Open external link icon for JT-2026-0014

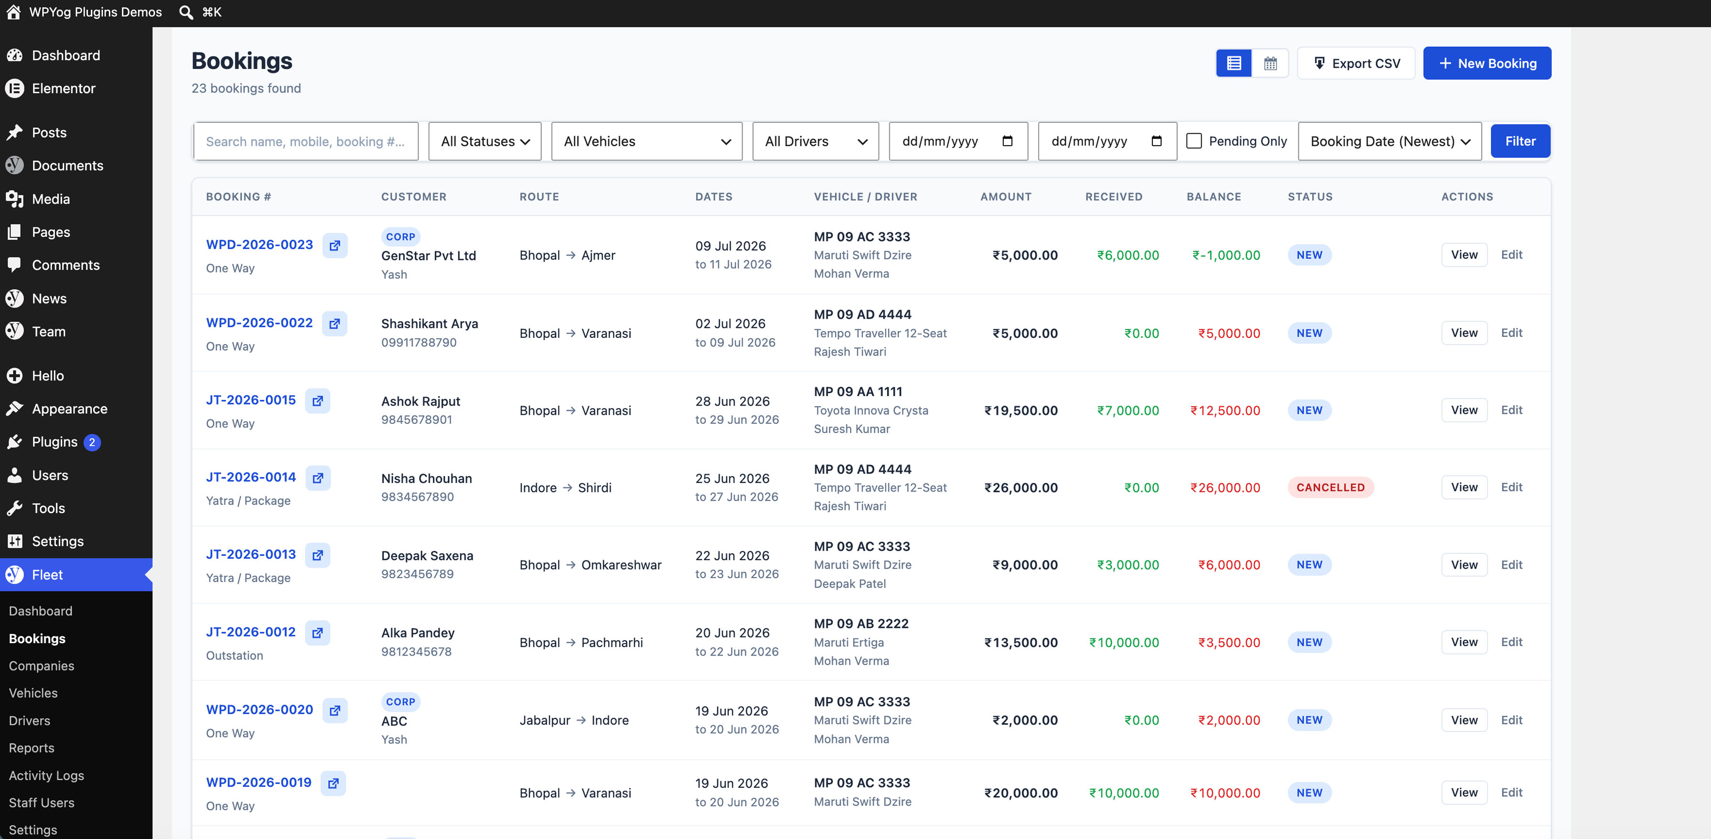318,478
